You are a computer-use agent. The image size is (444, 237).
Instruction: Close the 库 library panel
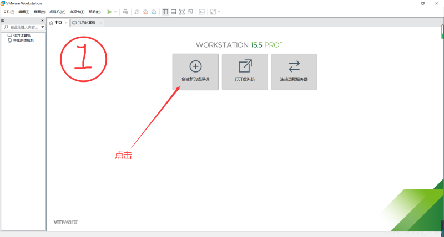43,20
